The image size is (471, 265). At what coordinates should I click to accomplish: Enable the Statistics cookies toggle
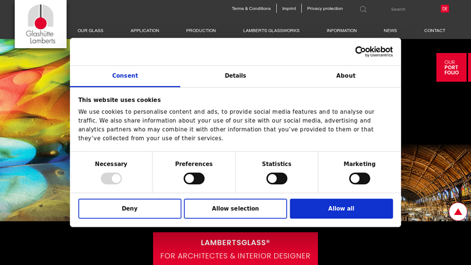[277, 178]
